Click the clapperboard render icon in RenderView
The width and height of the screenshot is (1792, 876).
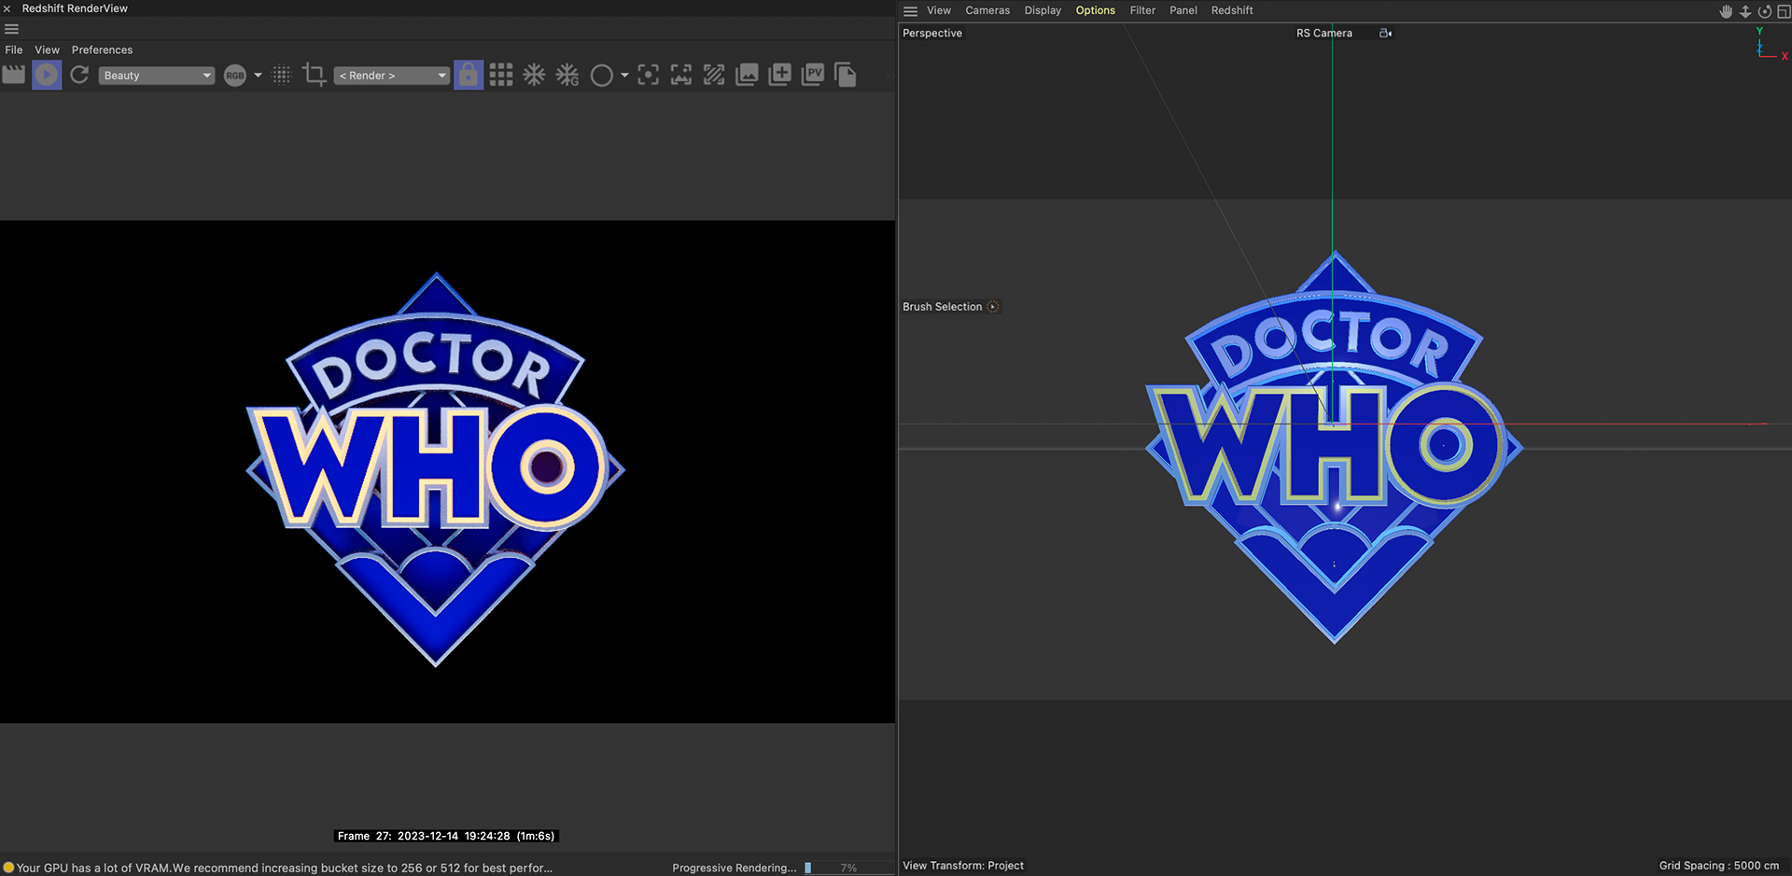(14, 75)
